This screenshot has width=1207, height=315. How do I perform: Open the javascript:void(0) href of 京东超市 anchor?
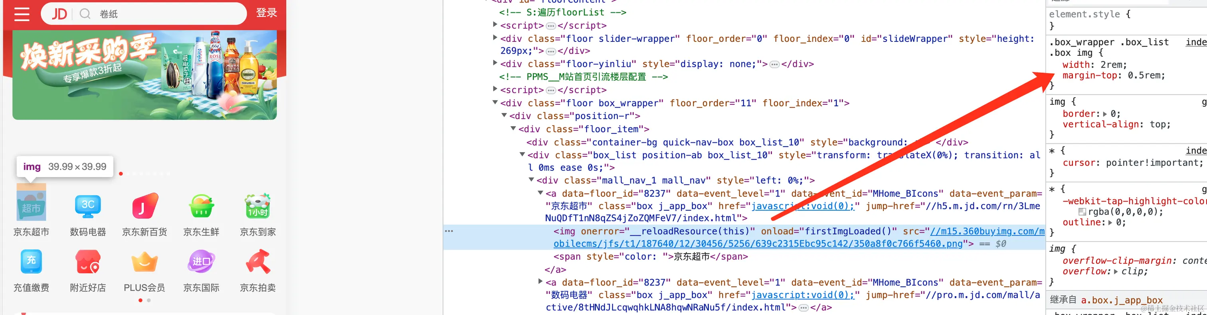(803, 206)
